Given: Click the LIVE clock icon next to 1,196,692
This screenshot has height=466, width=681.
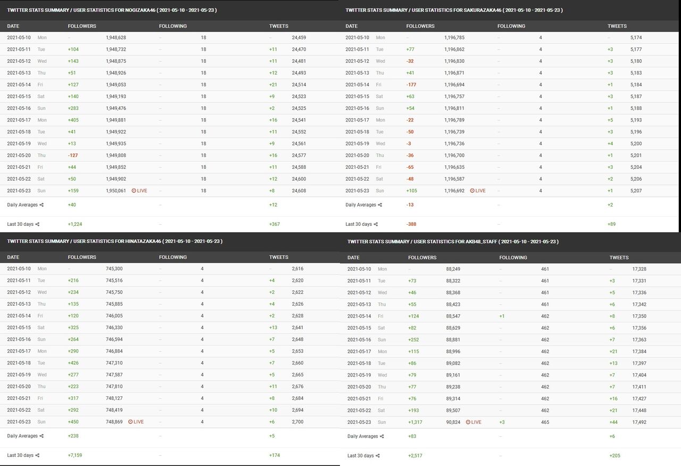Looking at the screenshot, I should click(472, 191).
